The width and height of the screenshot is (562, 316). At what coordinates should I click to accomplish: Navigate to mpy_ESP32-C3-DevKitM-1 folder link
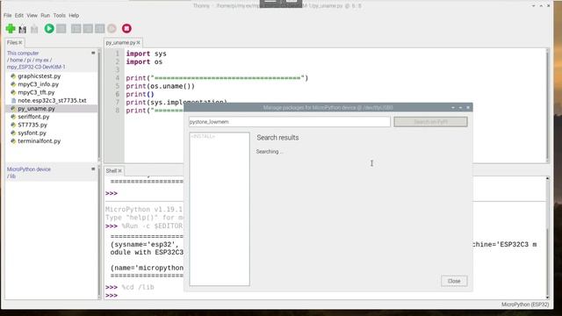36,67
